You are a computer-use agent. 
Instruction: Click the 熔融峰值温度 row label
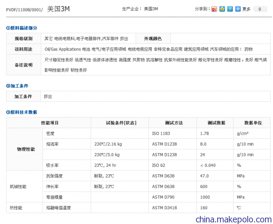pyautogui.click(x=59, y=208)
